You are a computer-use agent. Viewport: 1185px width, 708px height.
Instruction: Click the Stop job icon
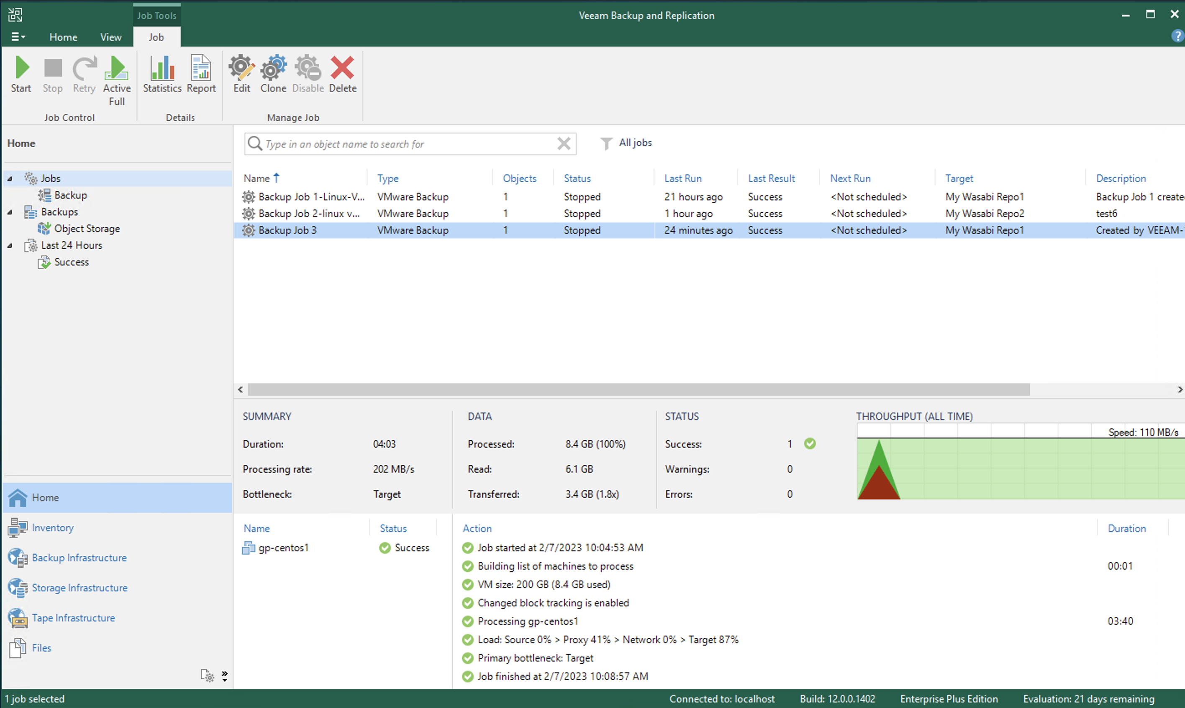[53, 74]
